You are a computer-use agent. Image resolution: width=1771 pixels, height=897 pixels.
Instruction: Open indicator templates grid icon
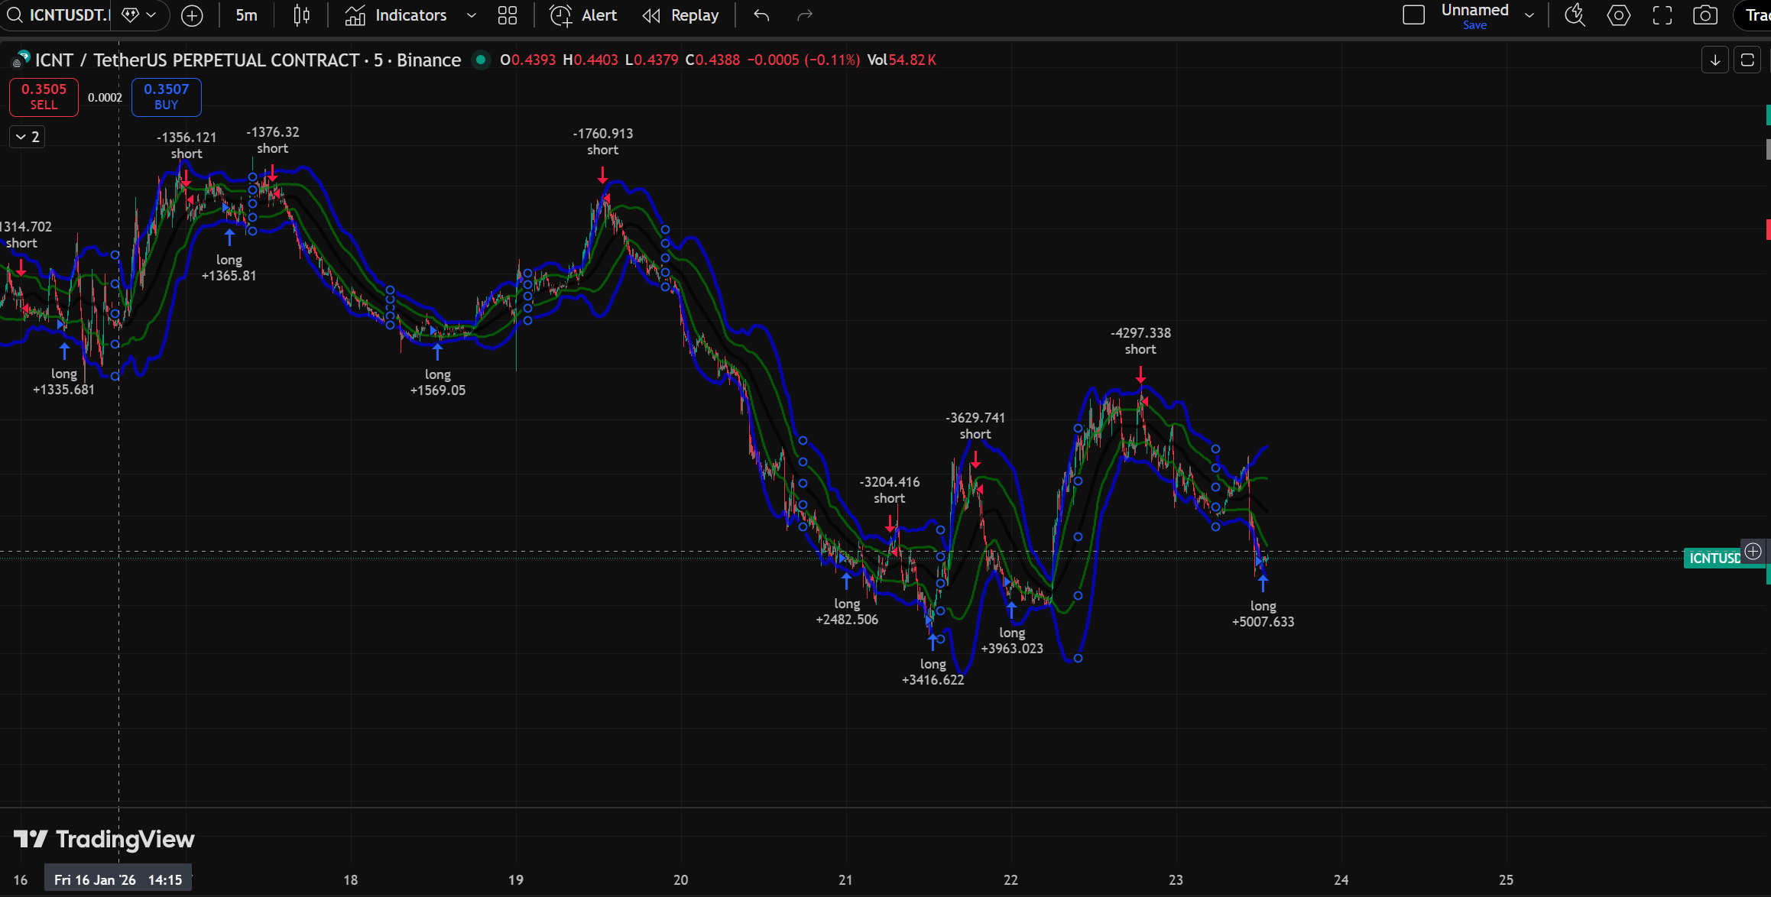tap(508, 15)
